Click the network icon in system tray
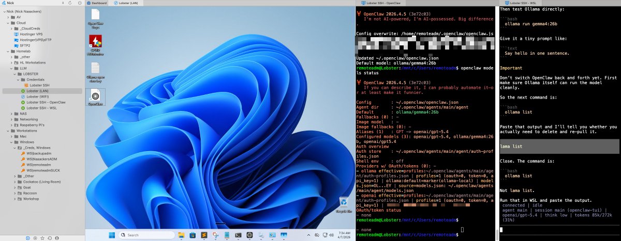This screenshot has width=621, height=241. (x=324, y=235)
